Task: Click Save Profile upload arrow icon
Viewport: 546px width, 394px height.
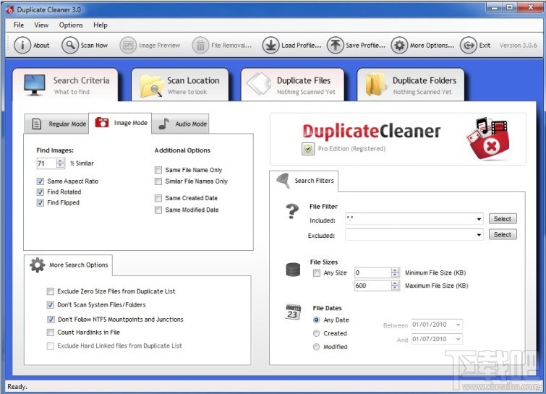Action: (335, 46)
